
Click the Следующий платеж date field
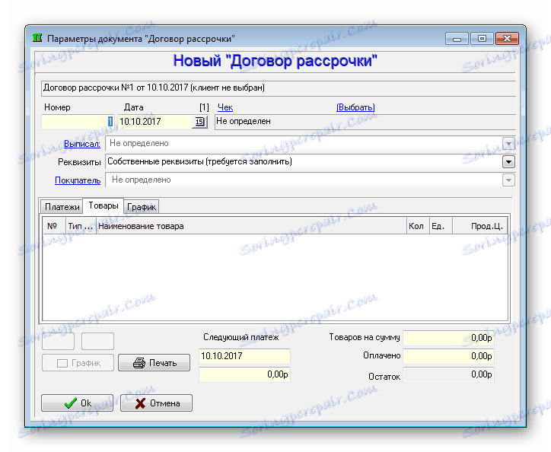(244, 356)
